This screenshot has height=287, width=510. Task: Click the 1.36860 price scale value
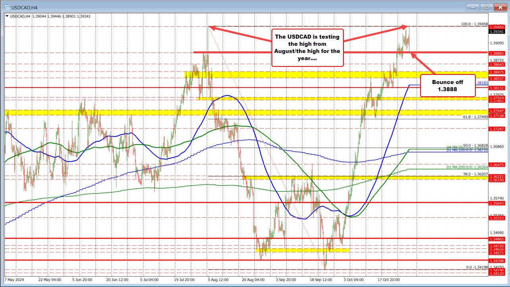pos(497,146)
